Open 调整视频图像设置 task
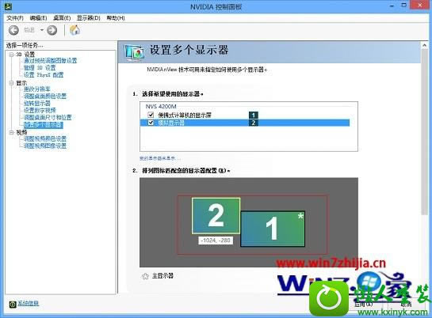This screenshot has width=432, height=318. (45, 146)
